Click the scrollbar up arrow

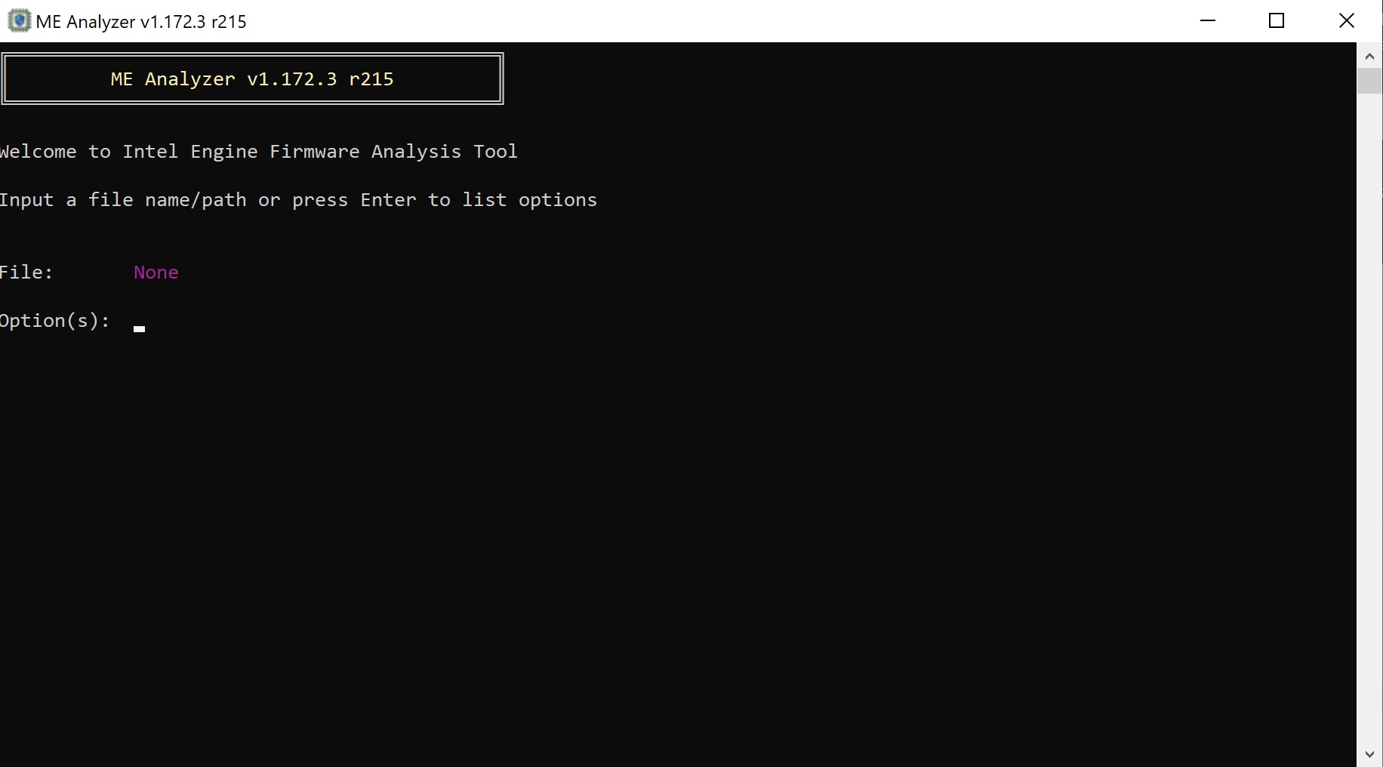coord(1368,55)
